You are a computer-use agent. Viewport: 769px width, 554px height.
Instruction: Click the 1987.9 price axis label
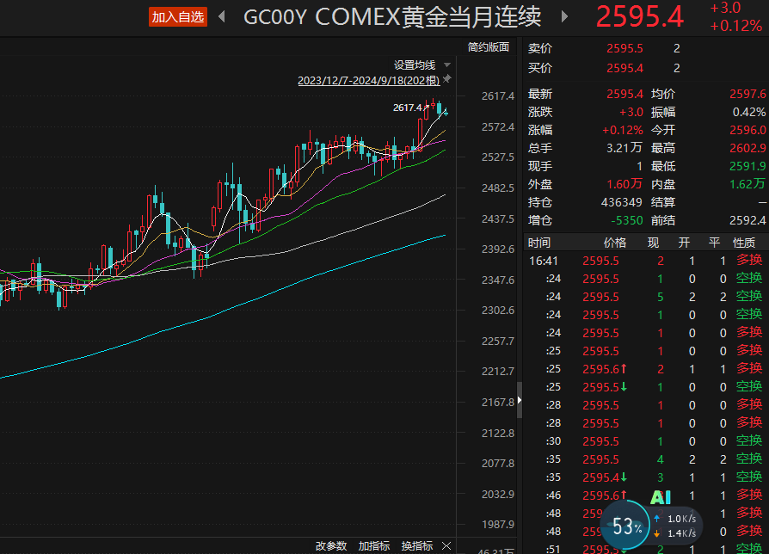point(498,525)
